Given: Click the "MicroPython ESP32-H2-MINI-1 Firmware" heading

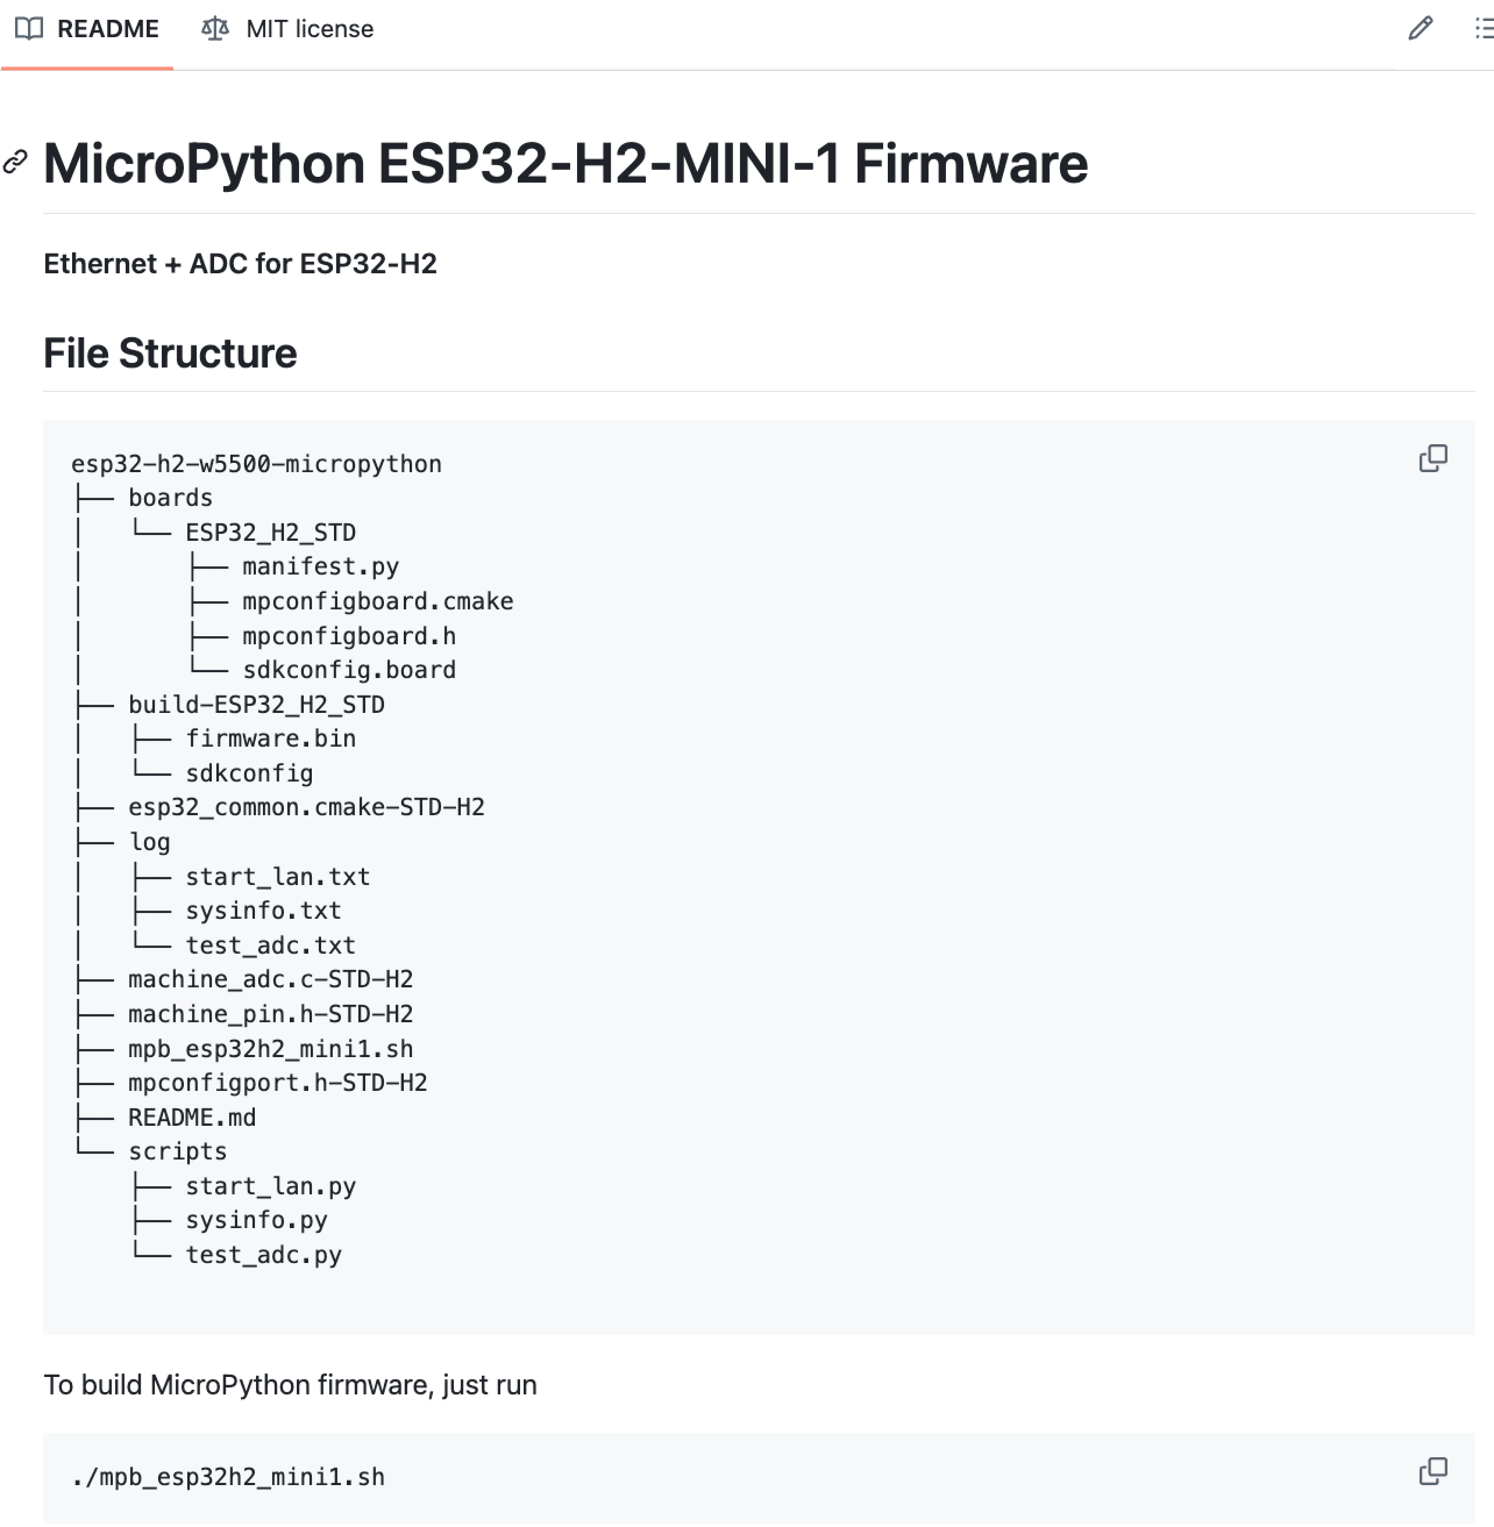Looking at the screenshot, I should (x=565, y=164).
